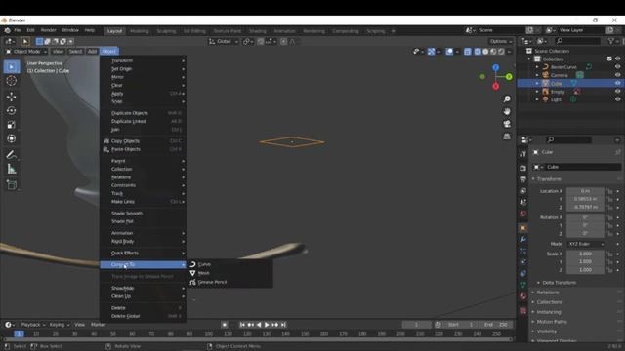Click the red Z-axis gizmo dot
Viewport: 625px width, 351px height.
[x=495, y=86]
